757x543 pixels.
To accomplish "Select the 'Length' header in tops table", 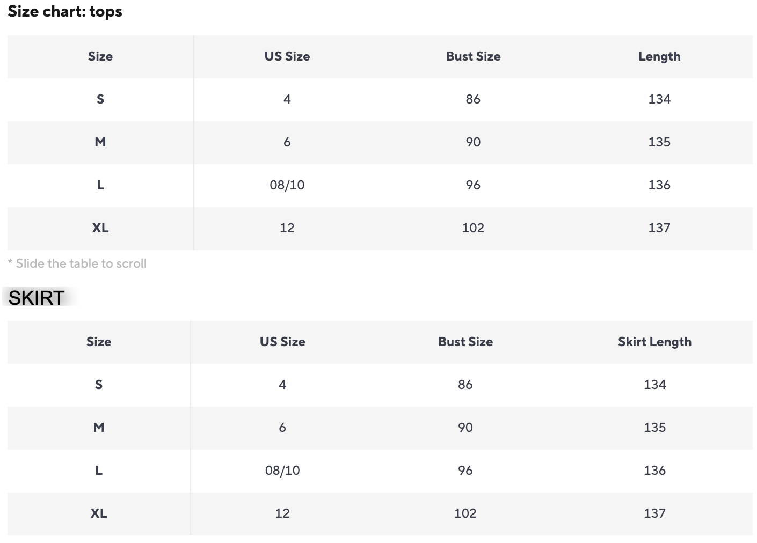I will coord(659,56).
